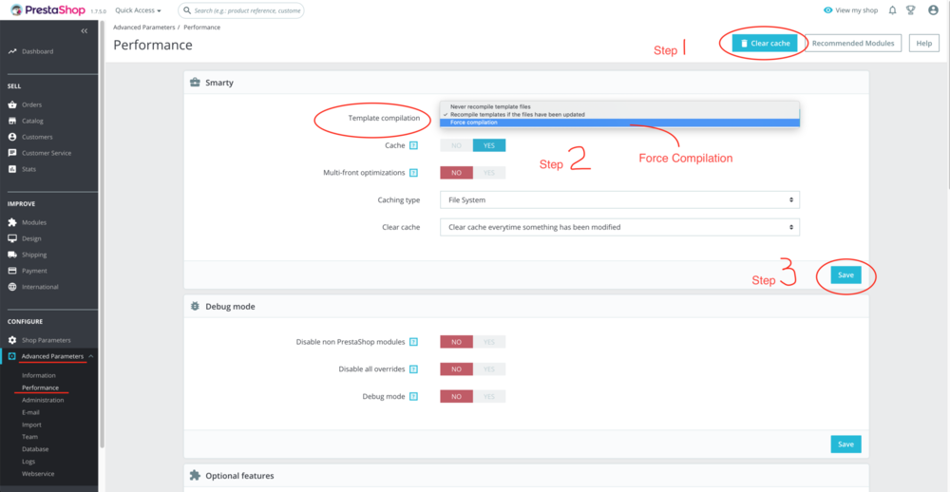Click help icon next to Disable all overrides
Viewport: 950px width, 492px height.
[x=413, y=369]
